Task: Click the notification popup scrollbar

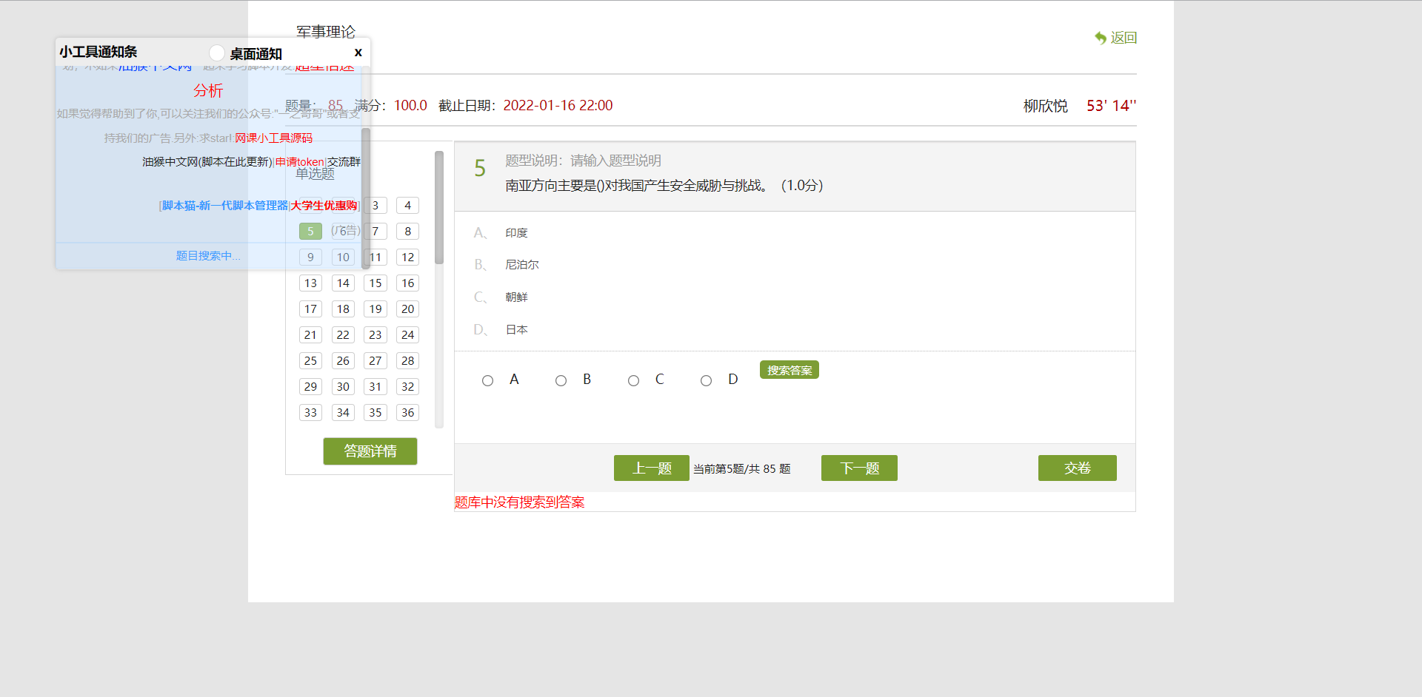Action: (x=366, y=198)
